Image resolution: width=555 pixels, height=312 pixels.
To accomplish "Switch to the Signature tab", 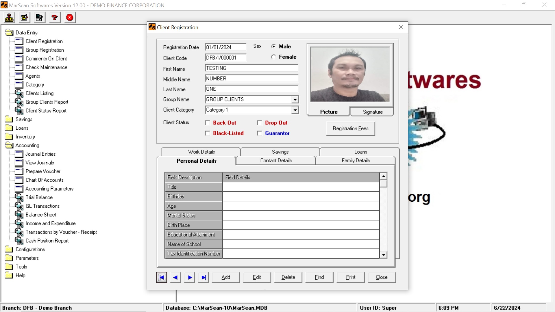I will click(x=373, y=112).
